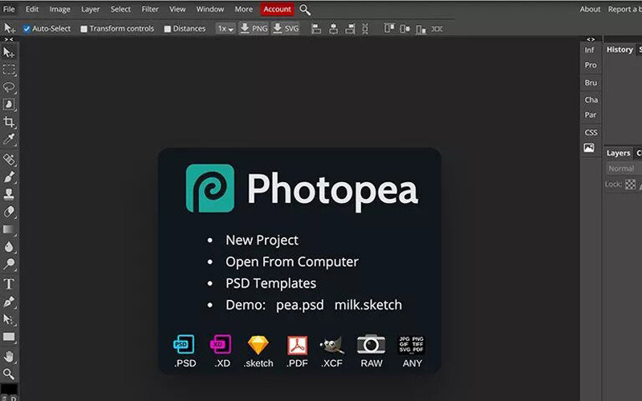Open the File menu
This screenshot has height=401, width=642.
pos(9,9)
